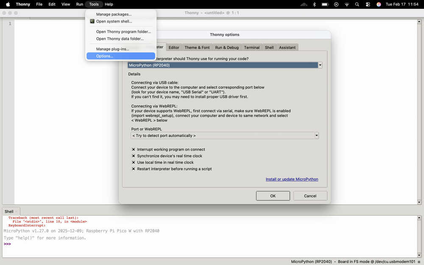
Task: Open the Port or WebREPL dropdown
Action: (x=316, y=136)
